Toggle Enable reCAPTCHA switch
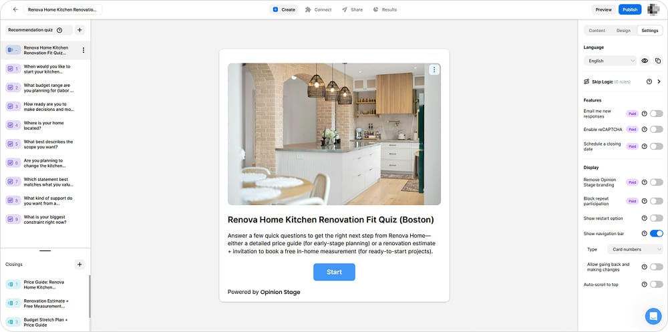 pos(656,129)
